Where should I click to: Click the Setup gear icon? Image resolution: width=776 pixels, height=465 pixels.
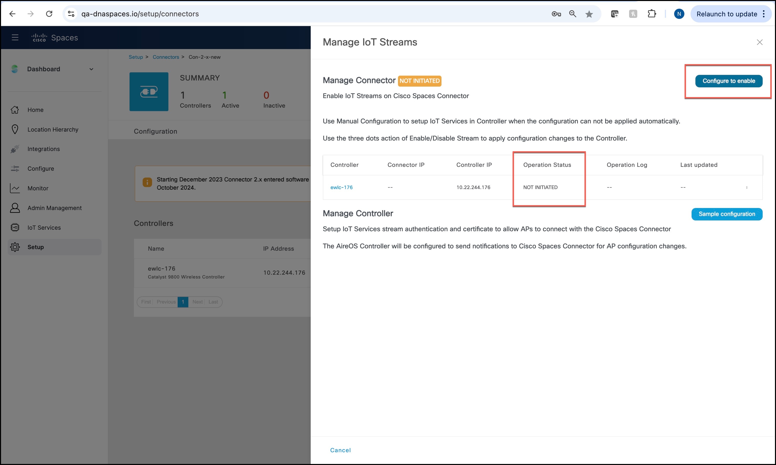point(15,247)
